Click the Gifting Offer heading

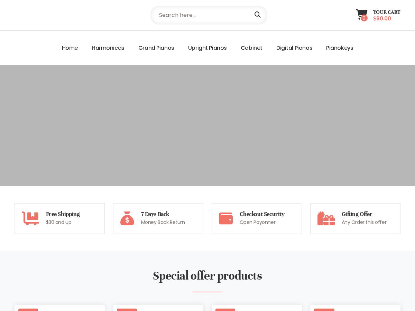point(357,214)
